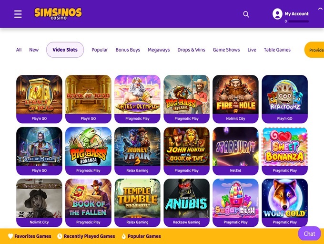Screen dimensions: 324x244
Task: Open the Chat button
Action: (x=309, y=233)
